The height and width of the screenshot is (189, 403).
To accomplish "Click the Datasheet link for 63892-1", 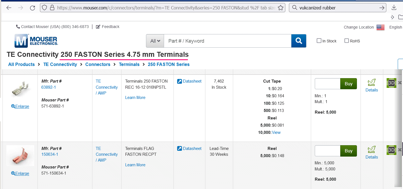I will click(x=189, y=81).
